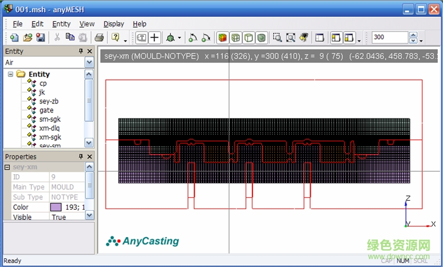Open the Air entity dropdown
Viewport: 443px width, 267px height.
pos(89,62)
